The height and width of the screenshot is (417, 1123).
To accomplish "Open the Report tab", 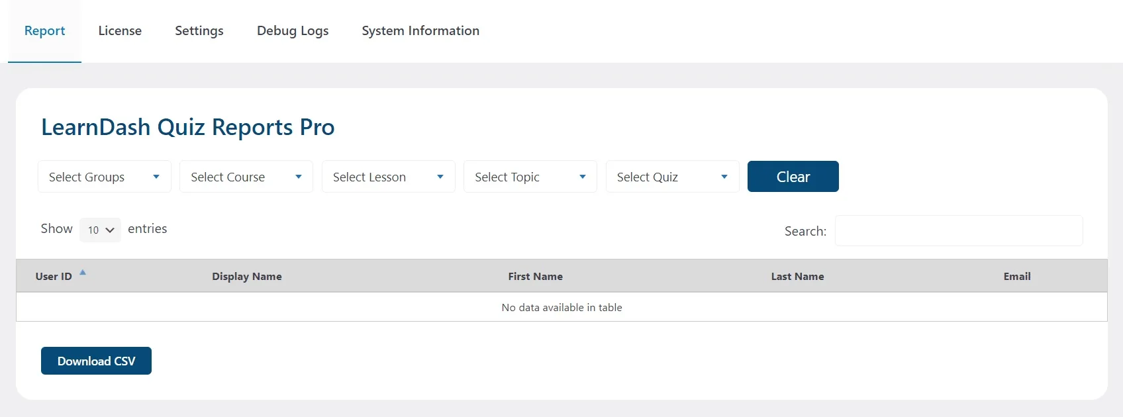I will [x=44, y=31].
